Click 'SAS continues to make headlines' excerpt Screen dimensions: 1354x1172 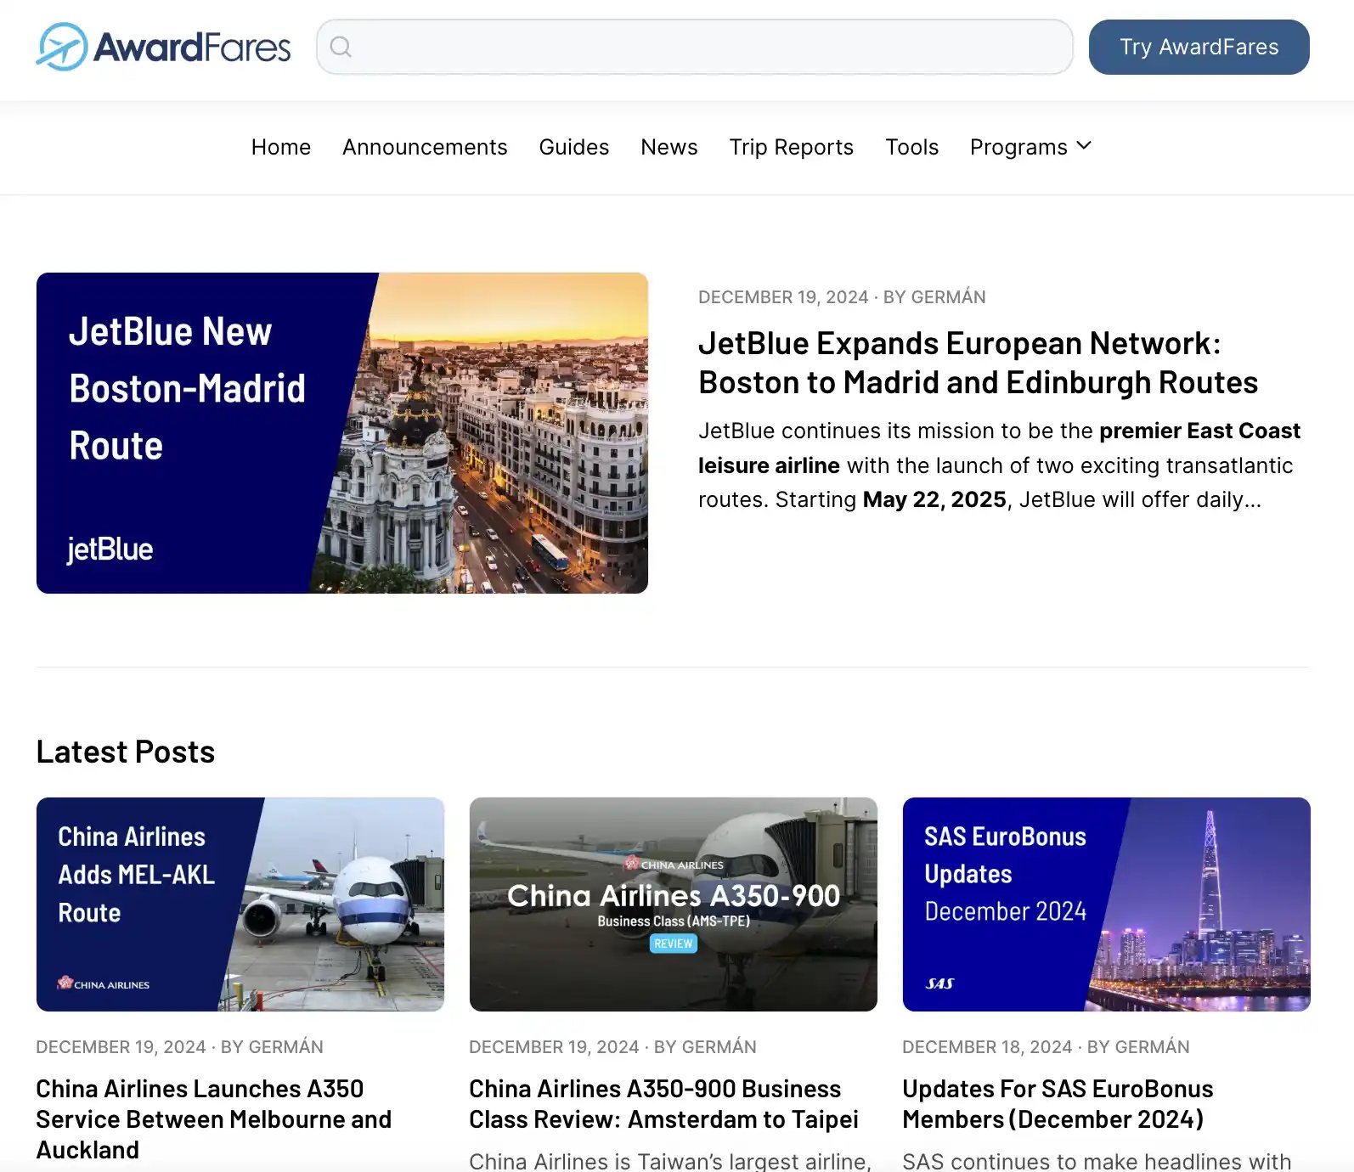point(1097,1161)
